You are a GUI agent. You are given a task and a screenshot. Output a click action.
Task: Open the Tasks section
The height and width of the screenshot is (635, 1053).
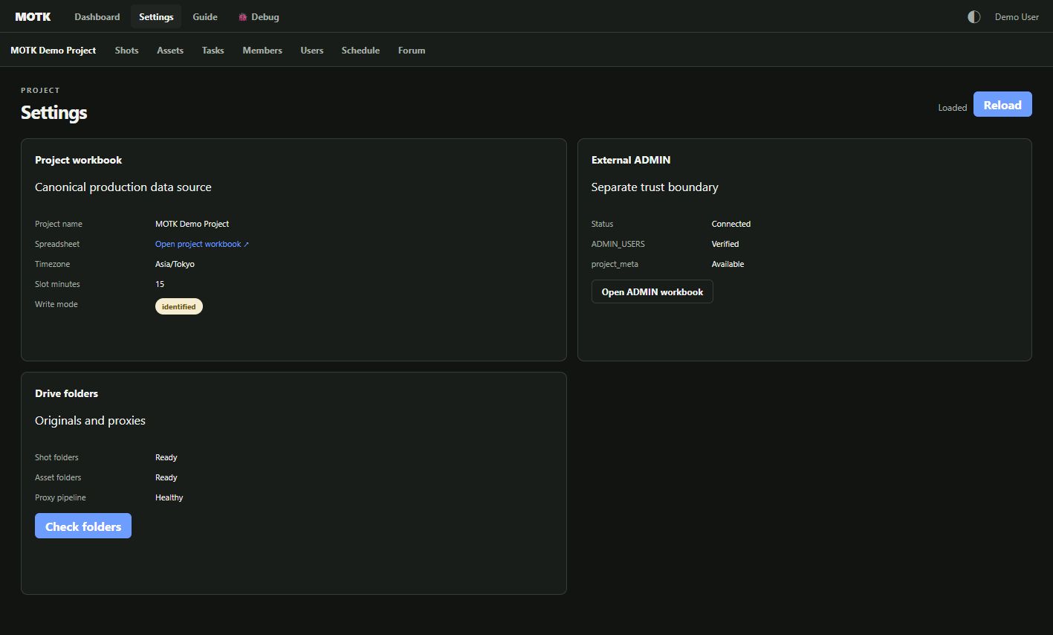point(213,51)
